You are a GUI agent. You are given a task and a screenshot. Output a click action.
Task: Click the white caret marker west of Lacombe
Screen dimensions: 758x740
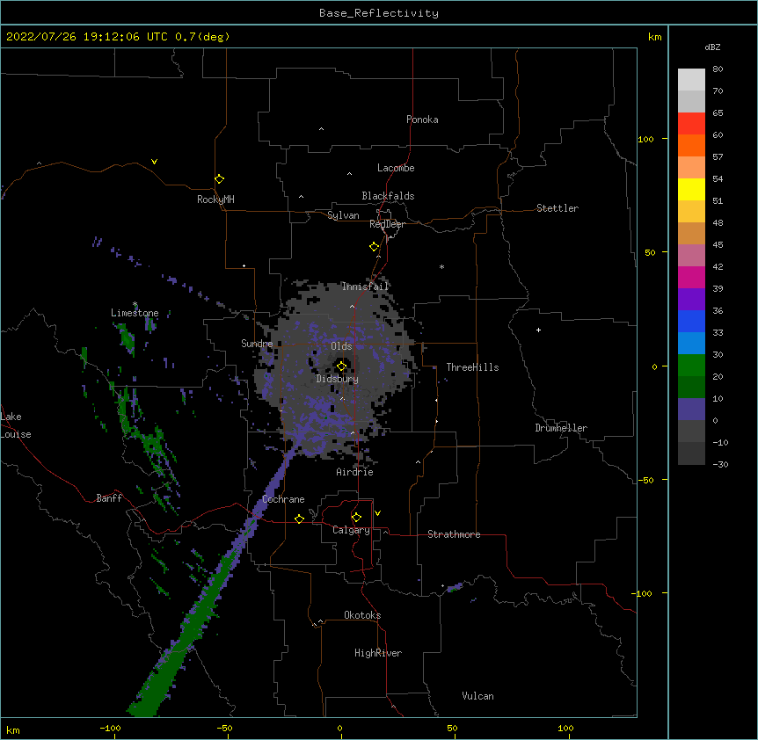coord(349,173)
